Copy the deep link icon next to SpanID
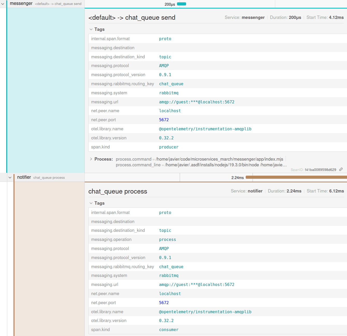Image resolution: width=347 pixels, height=336 pixels. pos(341,169)
